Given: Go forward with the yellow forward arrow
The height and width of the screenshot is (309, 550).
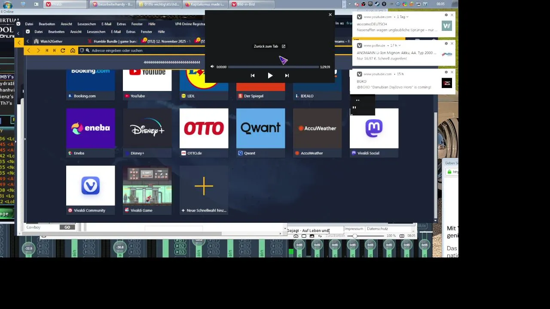Looking at the screenshot, I should (x=38, y=50).
